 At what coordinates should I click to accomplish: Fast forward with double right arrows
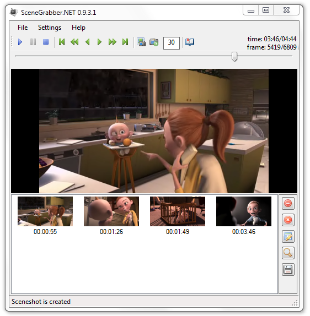point(113,42)
